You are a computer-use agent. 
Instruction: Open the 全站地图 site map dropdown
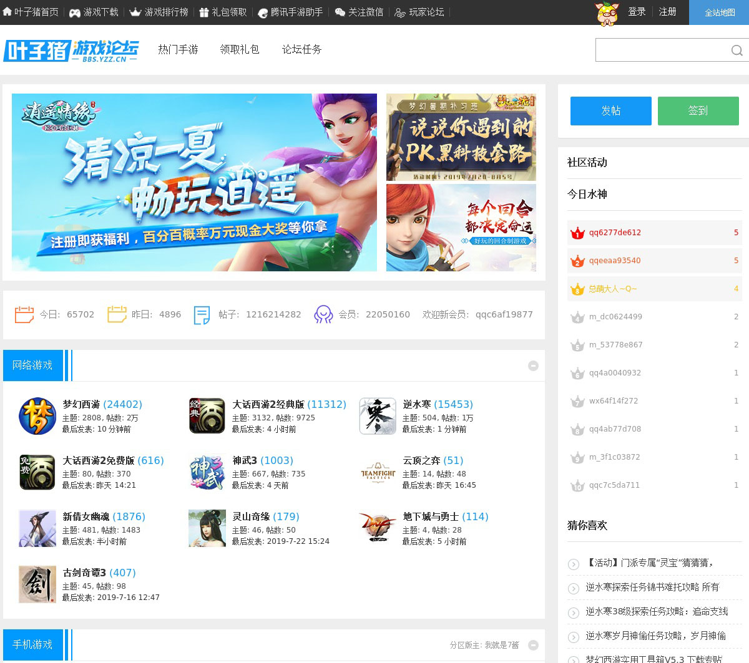click(719, 12)
